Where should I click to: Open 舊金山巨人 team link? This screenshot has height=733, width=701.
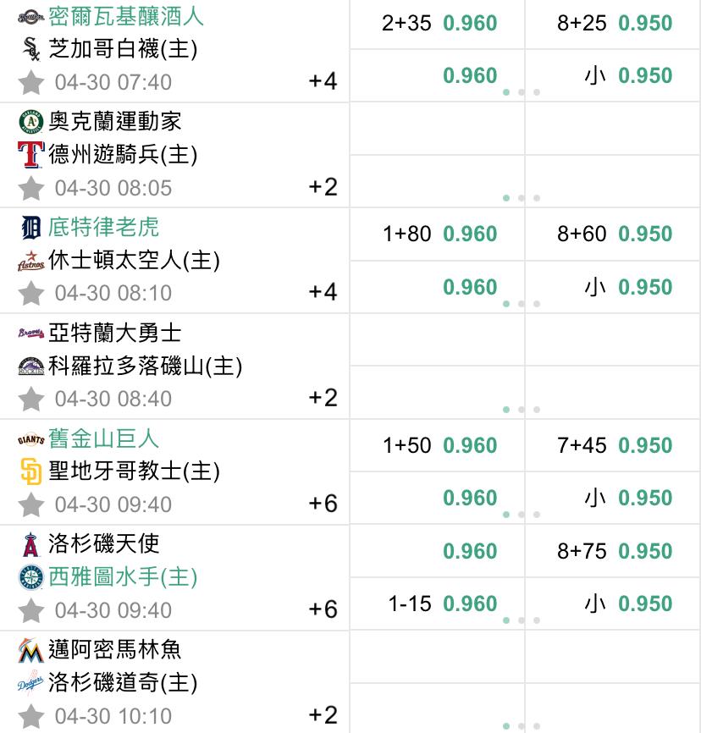click(103, 438)
